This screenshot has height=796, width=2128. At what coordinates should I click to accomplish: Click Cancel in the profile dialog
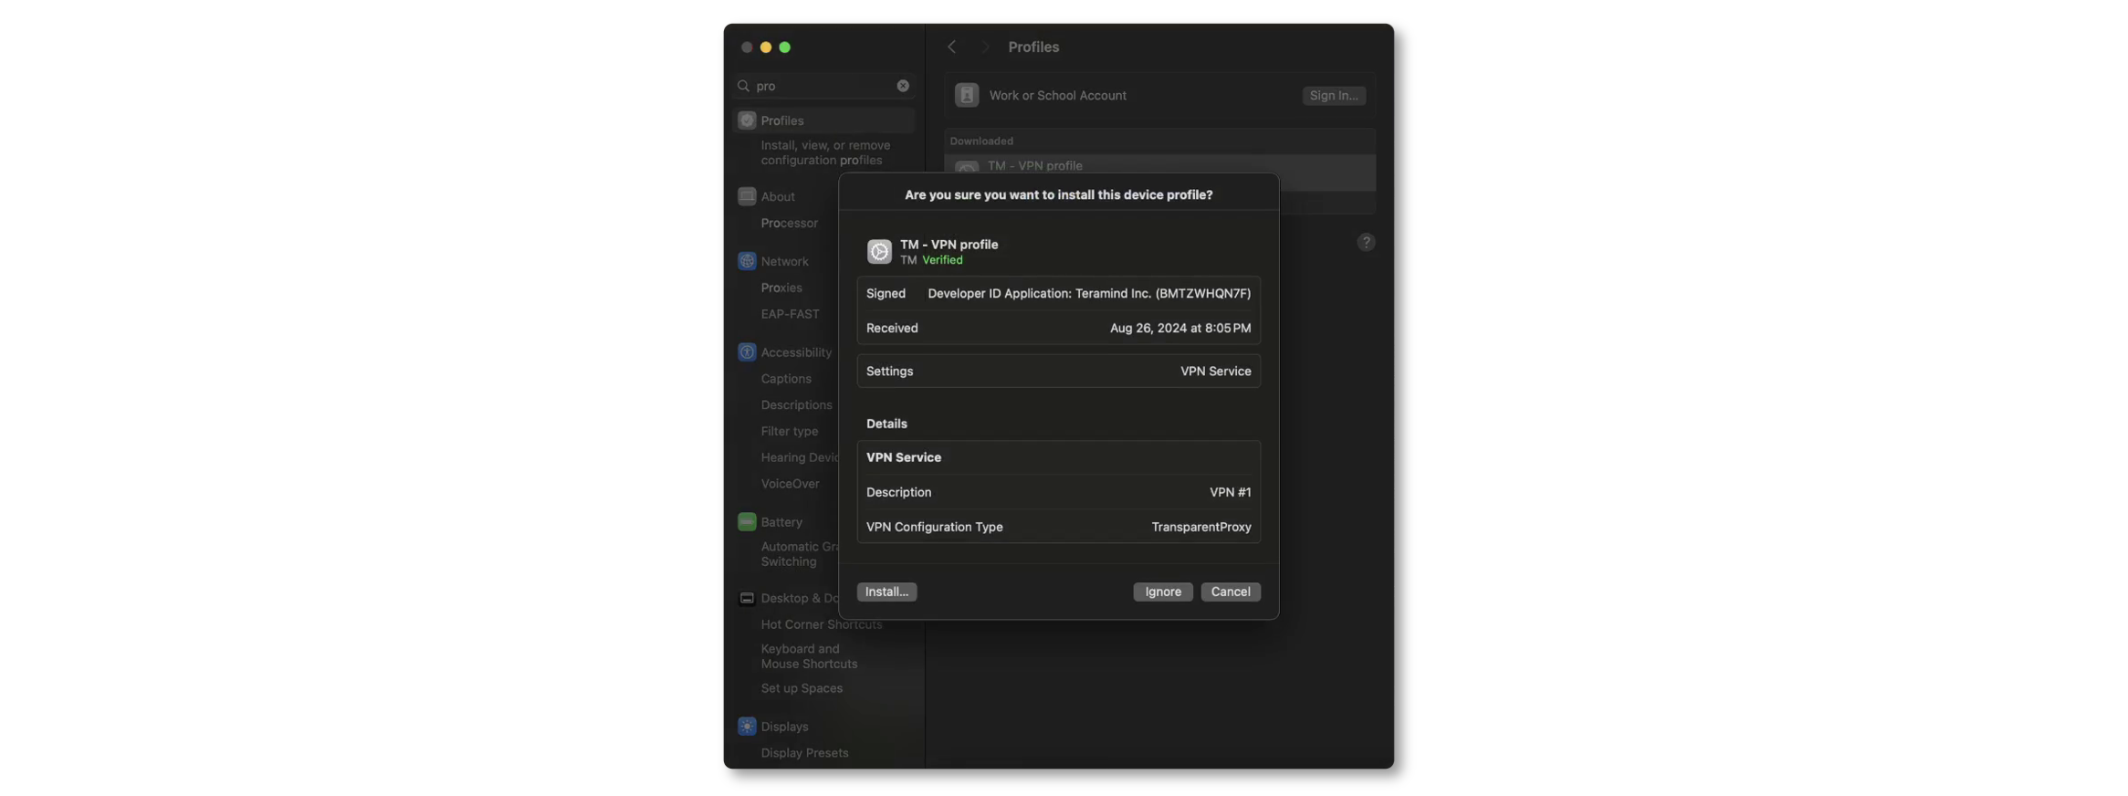[x=1230, y=592]
